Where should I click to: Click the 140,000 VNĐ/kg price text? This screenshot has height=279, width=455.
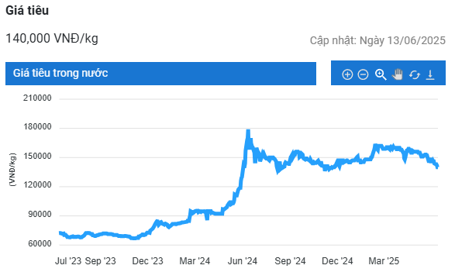pyautogui.click(x=52, y=38)
